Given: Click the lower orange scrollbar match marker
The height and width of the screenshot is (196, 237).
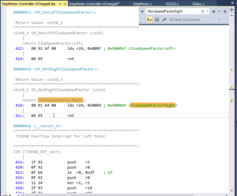Looking at the screenshot, I should click(x=232, y=101).
